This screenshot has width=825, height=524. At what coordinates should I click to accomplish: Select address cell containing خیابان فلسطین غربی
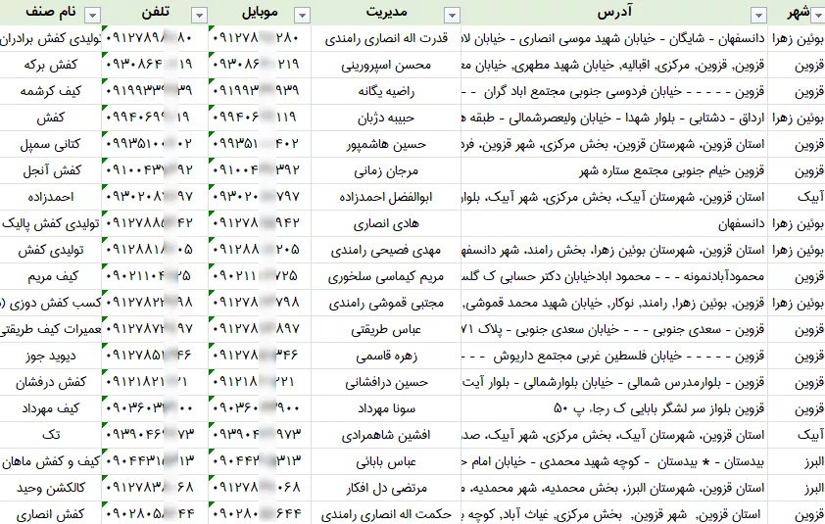614,356
